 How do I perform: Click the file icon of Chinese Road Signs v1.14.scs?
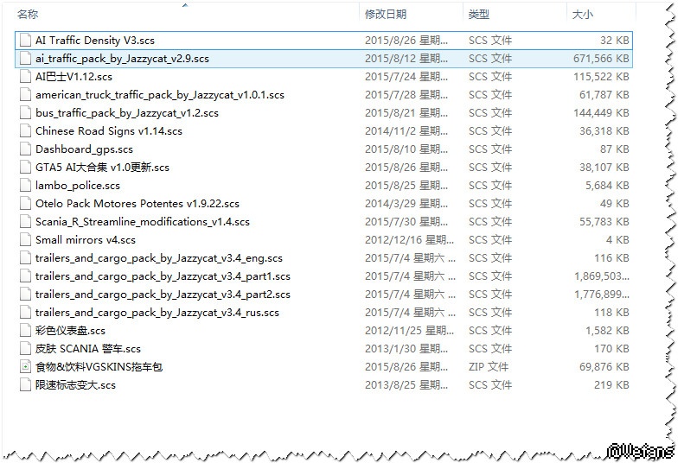(25, 131)
